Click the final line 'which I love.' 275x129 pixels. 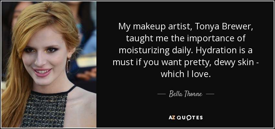(186, 74)
